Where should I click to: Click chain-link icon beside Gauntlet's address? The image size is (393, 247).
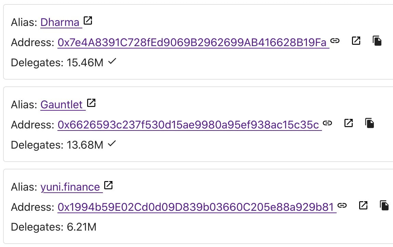point(327,123)
